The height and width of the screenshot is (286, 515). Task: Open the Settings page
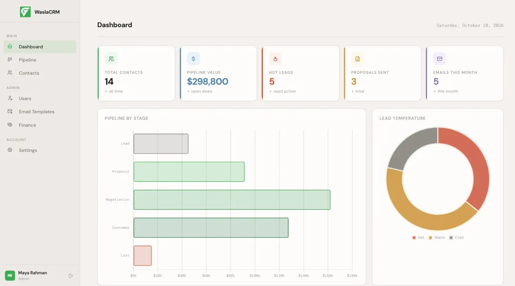click(40, 150)
